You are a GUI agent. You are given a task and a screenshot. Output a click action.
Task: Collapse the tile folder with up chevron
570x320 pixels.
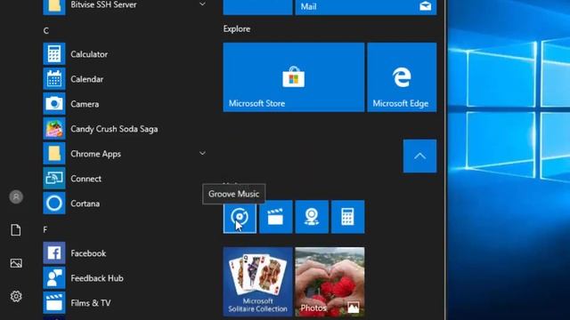pos(419,156)
